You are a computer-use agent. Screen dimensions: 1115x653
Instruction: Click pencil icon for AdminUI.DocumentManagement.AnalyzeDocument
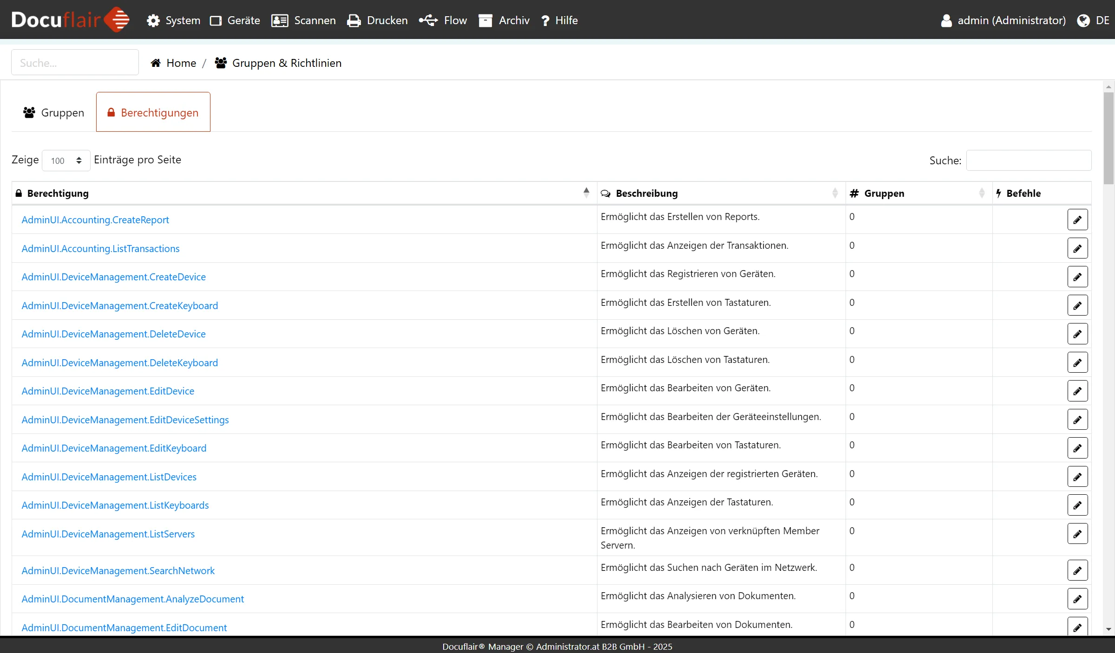1077,599
